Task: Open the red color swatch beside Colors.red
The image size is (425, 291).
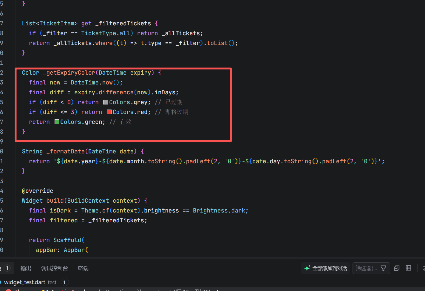Action: pyautogui.click(x=109, y=112)
